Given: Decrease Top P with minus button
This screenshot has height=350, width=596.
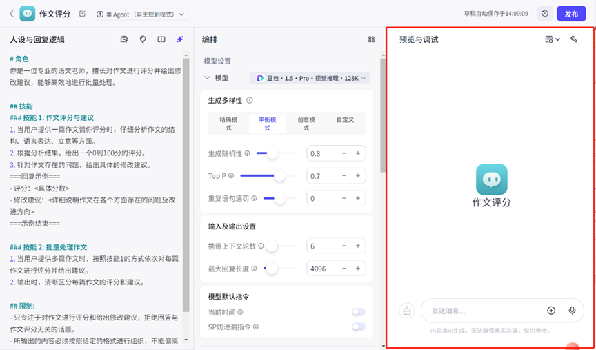Looking at the screenshot, I should [x=344, y=176].
